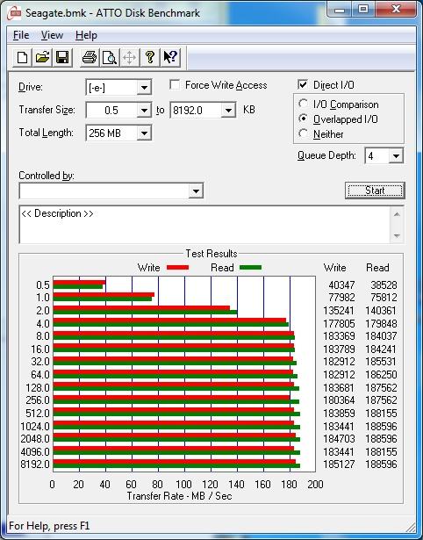Open the View menu

52,35
